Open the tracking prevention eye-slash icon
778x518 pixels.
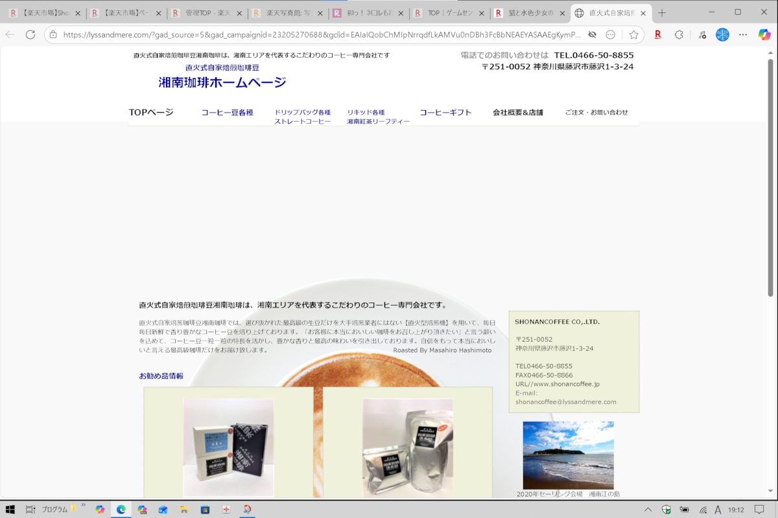(593, 35)
